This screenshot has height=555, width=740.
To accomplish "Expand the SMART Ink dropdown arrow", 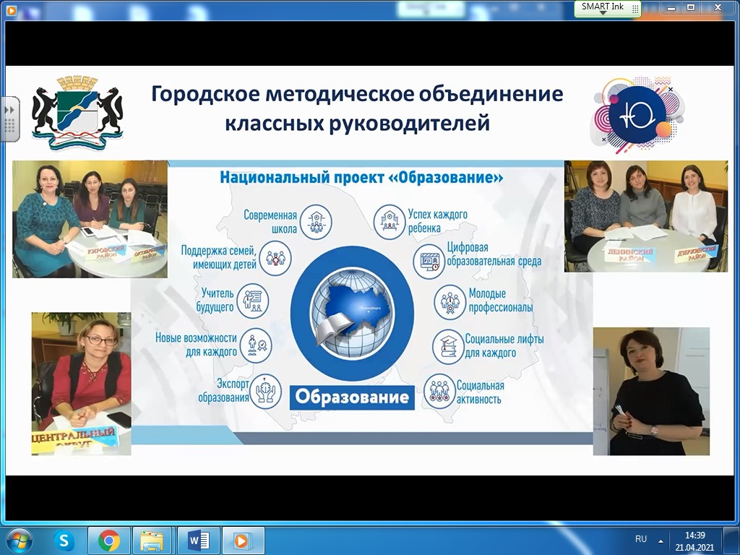I will [x=603, y=14].
